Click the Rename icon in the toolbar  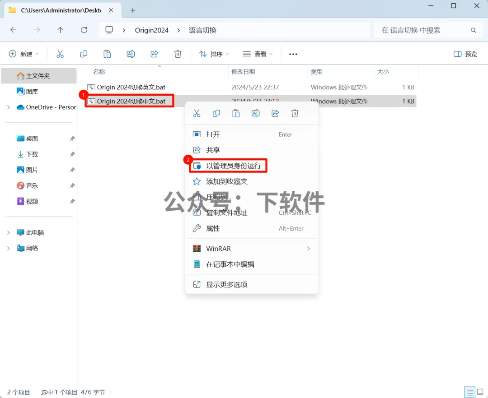(131, 54)
